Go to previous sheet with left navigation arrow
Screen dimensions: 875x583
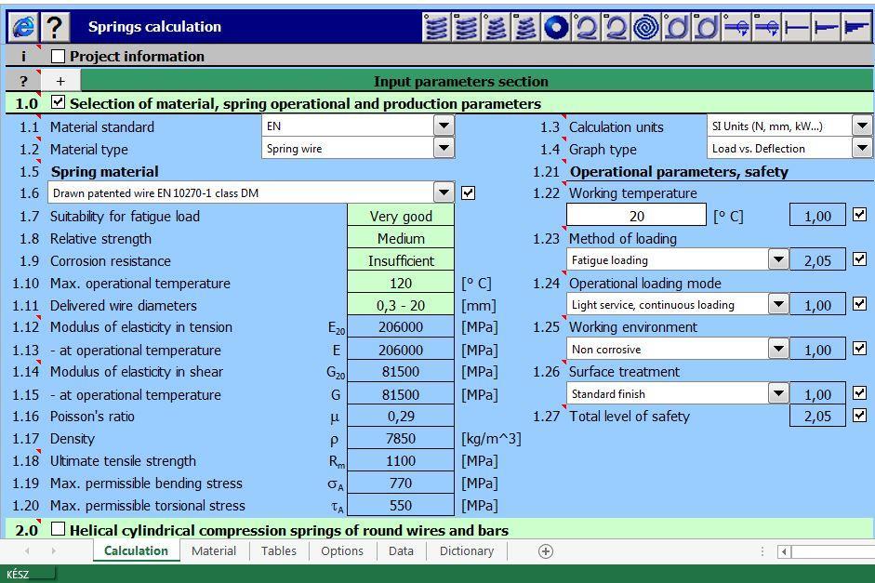(x=27, y=551)
